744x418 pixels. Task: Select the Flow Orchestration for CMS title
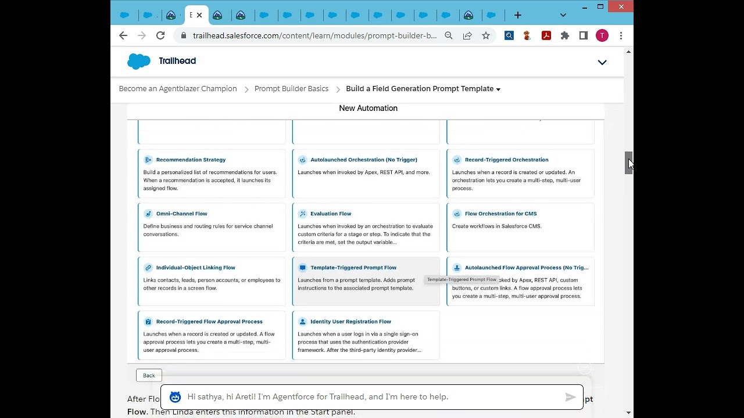(500, 214)
